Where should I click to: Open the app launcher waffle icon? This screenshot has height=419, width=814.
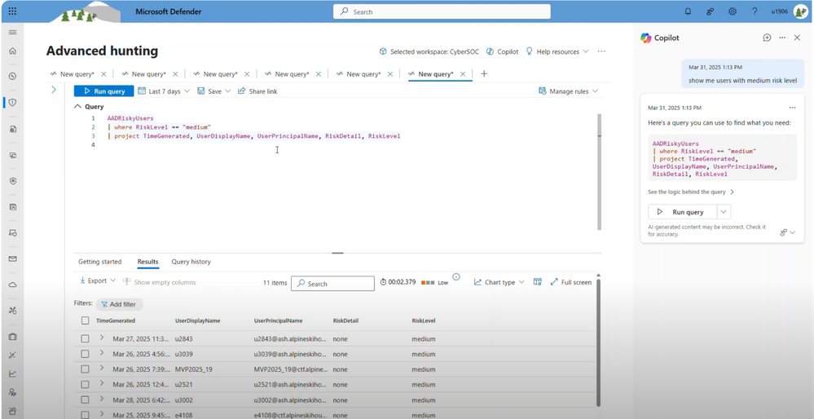tap(12, 11)
